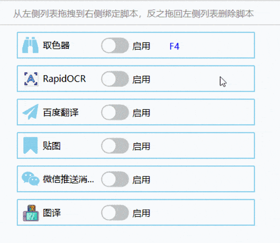Select the 取色器 script name
Screen dimensions: 280x243
pos(56,46)
